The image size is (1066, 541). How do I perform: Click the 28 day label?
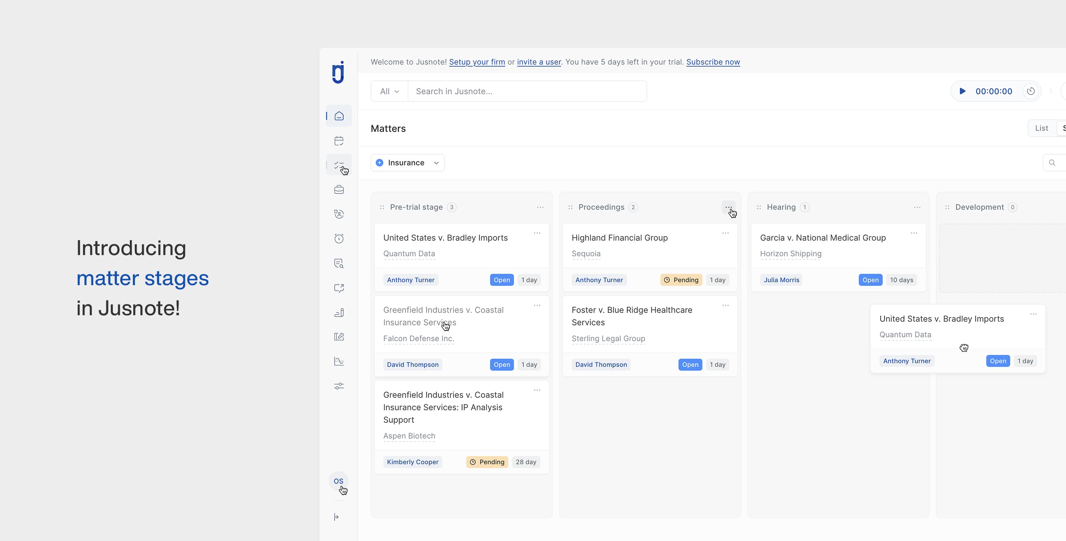(x=525, y=461)
